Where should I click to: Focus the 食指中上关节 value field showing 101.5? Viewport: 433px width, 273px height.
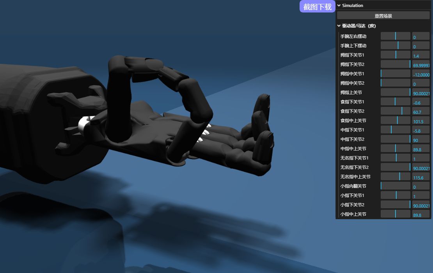coord(421,121)
